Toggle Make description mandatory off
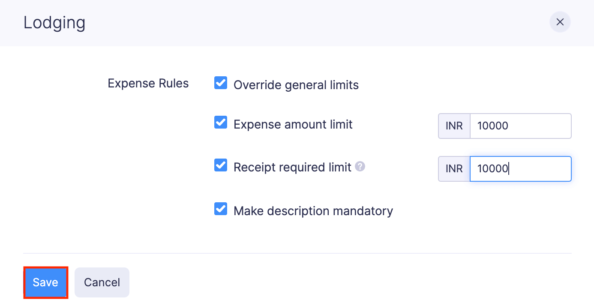 click(220, 209)
